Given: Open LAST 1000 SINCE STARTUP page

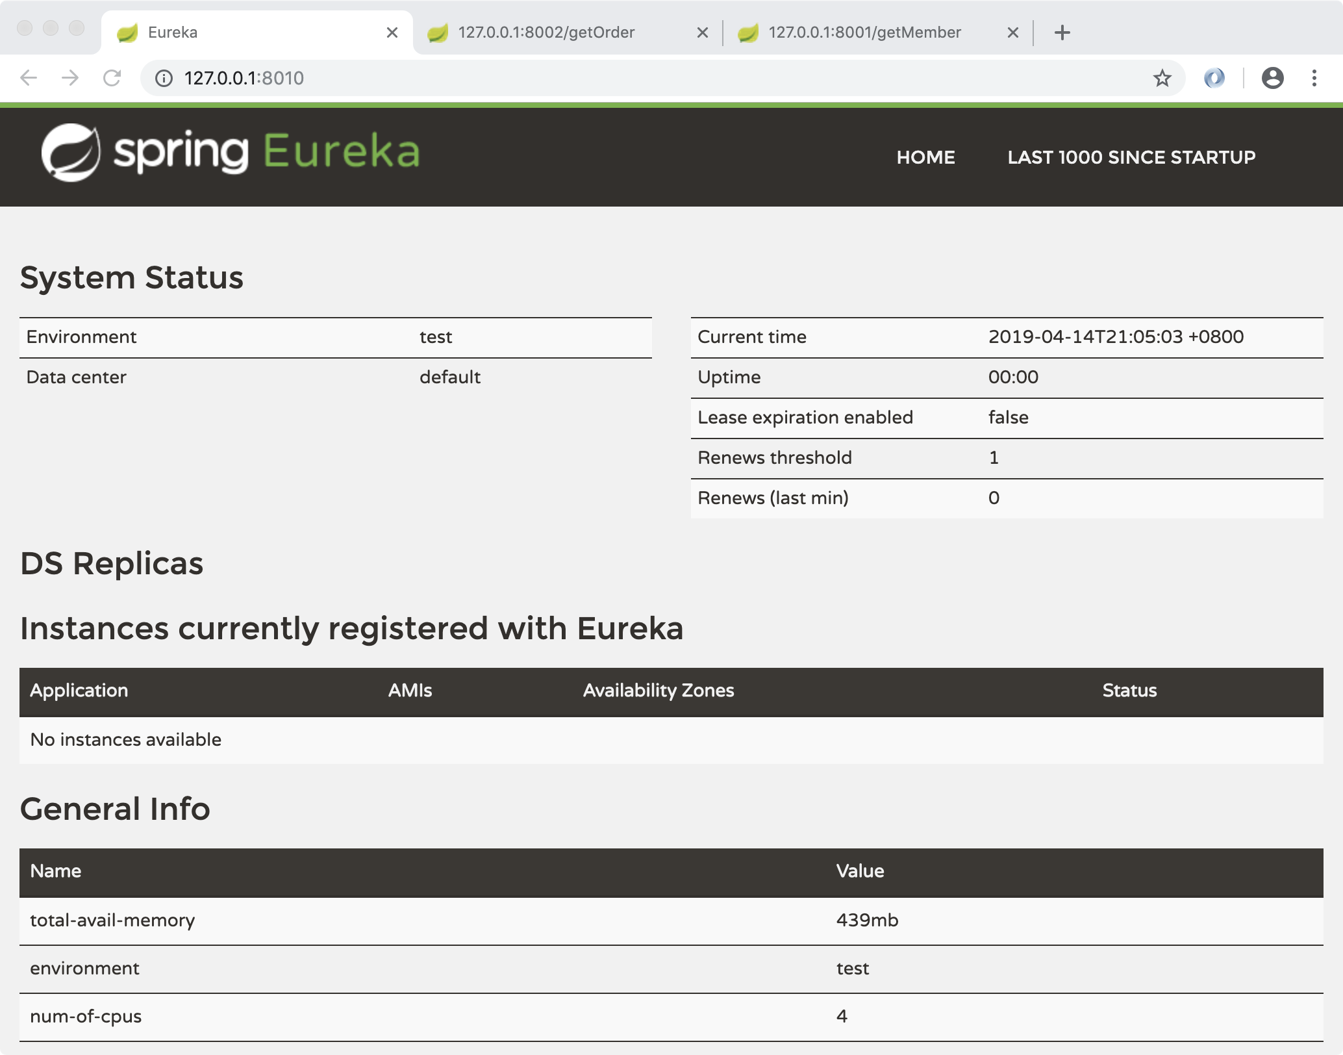Looking at the screenshot, I should 1131,157.
